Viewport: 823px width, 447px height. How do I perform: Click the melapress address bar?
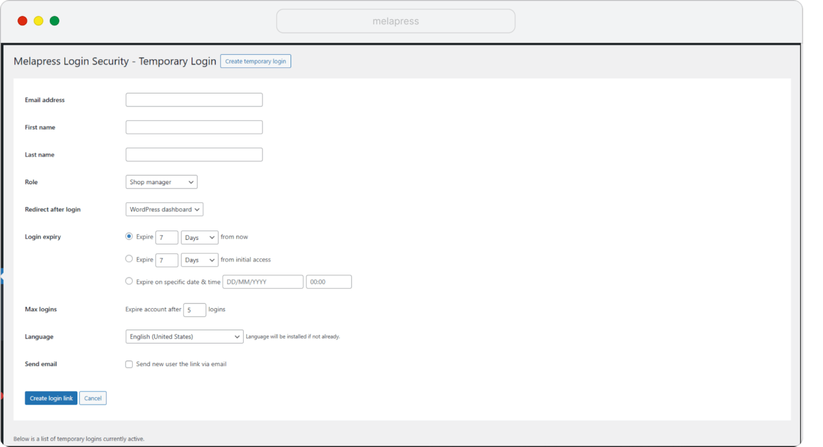point(396,21)
